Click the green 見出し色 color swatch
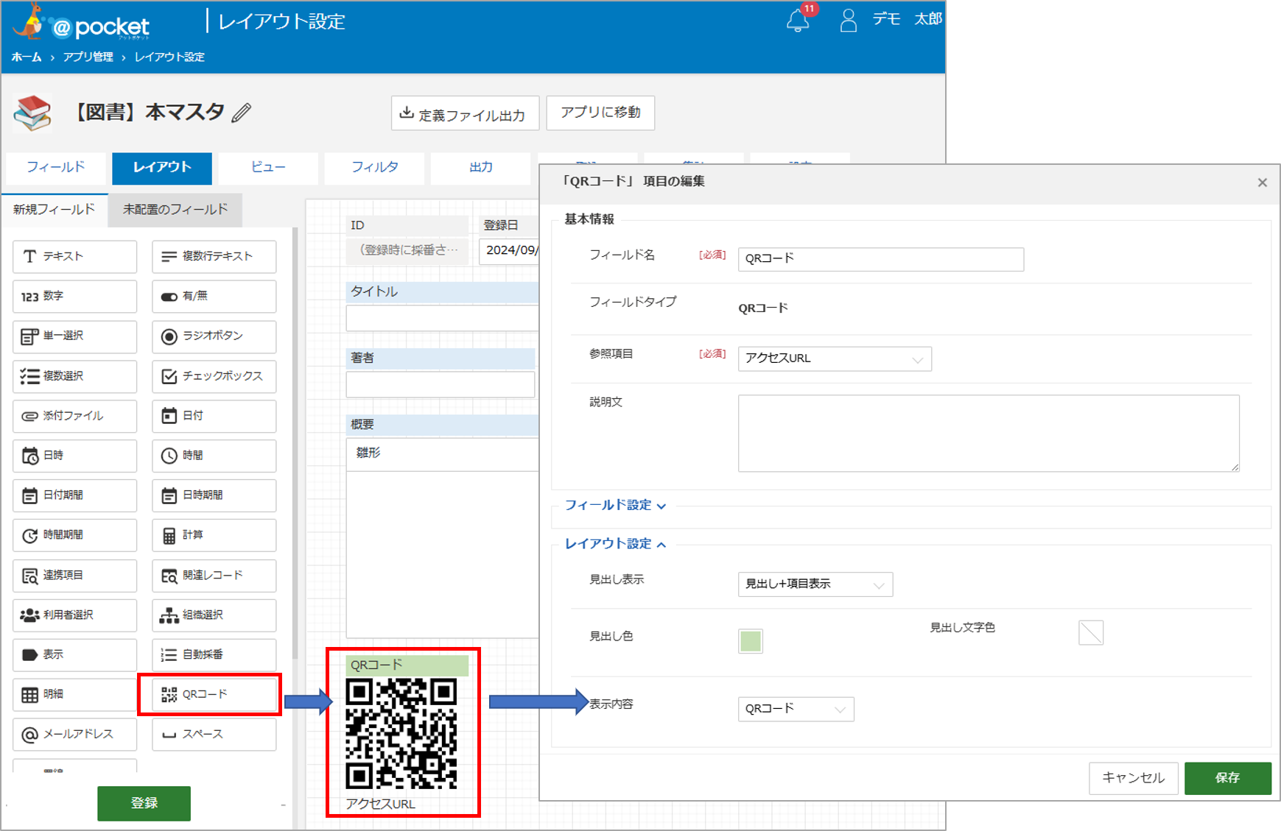Viewport: 1281px width, 831px height. 750,641
